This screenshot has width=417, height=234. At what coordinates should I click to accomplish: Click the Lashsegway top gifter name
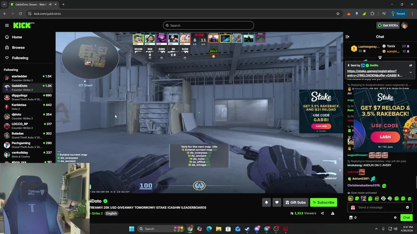(x=369, y=46)
